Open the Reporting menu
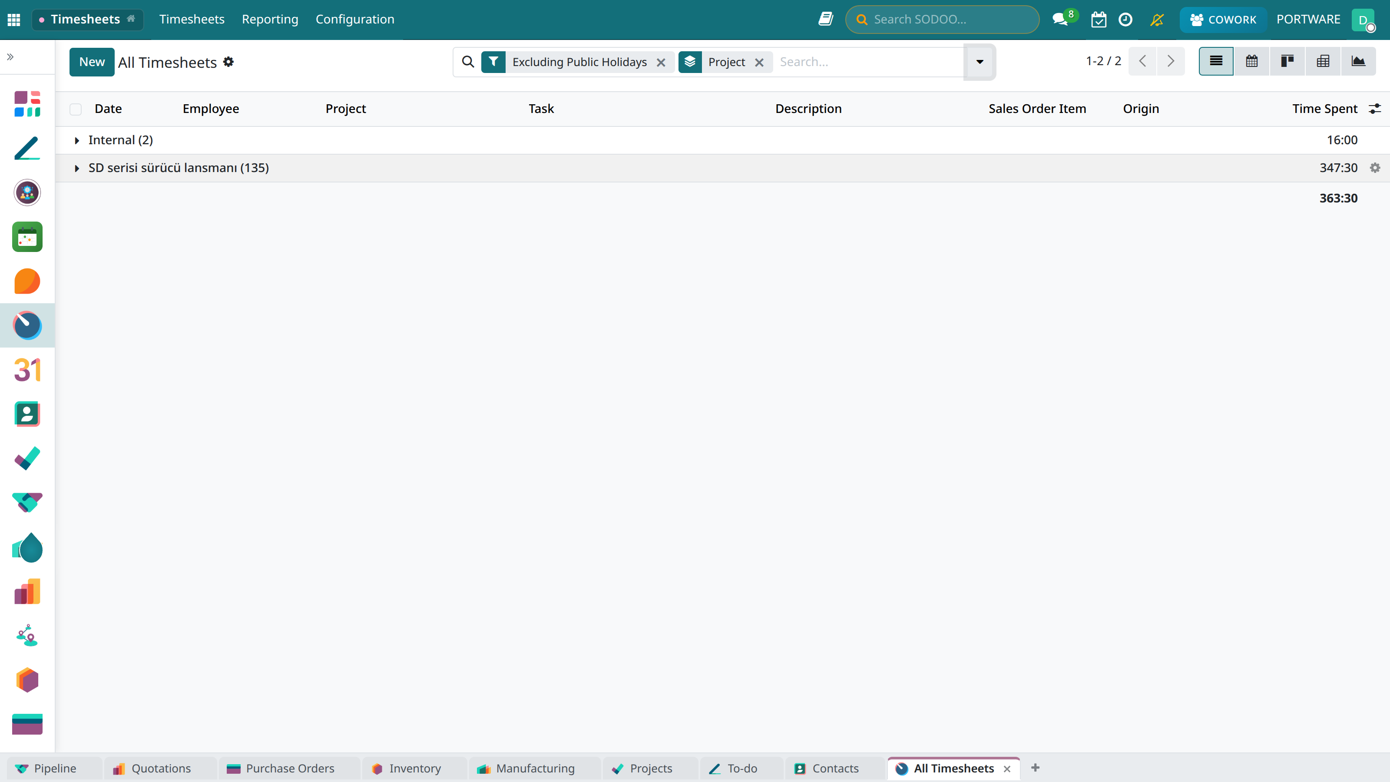This screenshot has width=1390, height=782. pos(270,20)
